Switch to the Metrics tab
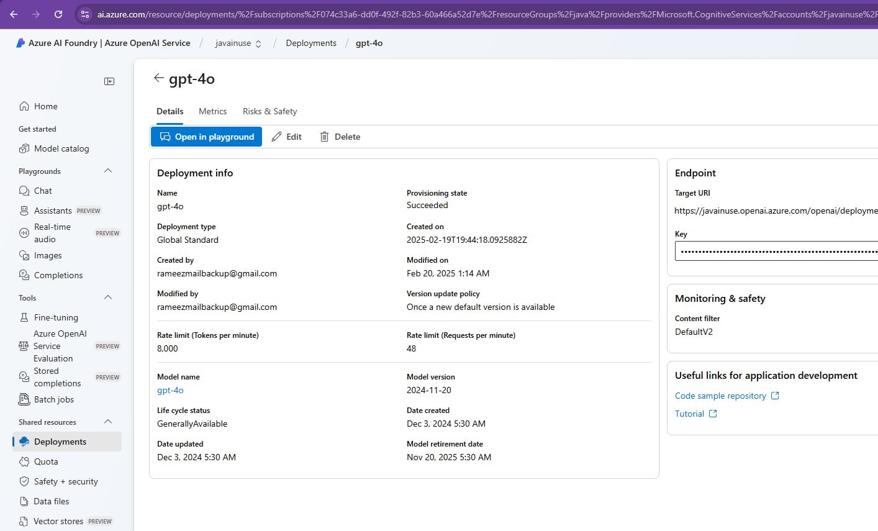Screen dimensions: 878x531 coord(212,111)
